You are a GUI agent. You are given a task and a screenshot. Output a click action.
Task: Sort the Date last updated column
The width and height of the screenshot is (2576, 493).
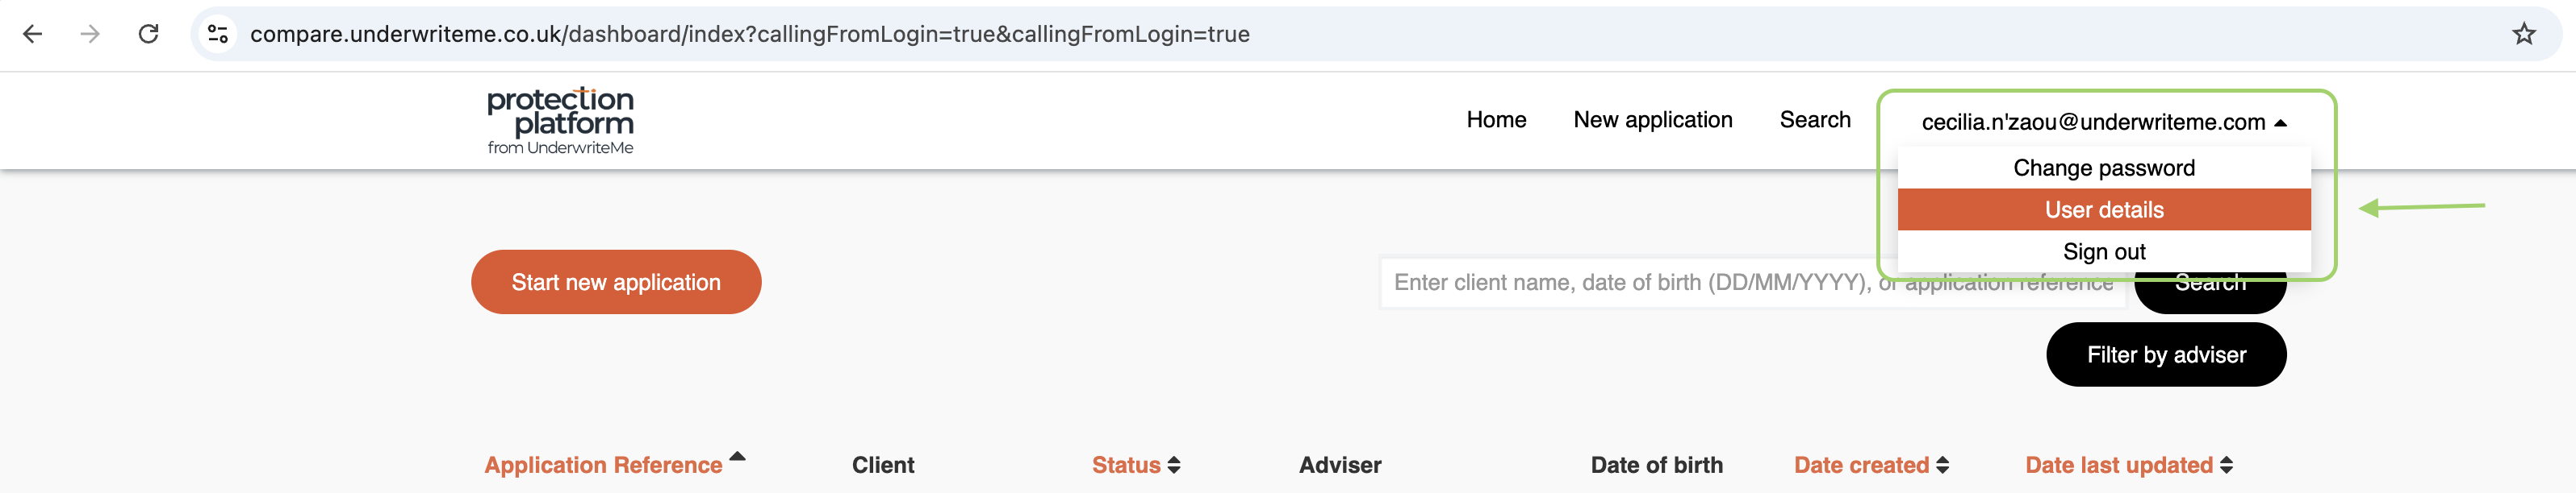click(x=2226, y=465)
